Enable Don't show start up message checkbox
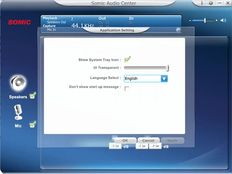Screen dimensions: 232x174 [127, 89]
